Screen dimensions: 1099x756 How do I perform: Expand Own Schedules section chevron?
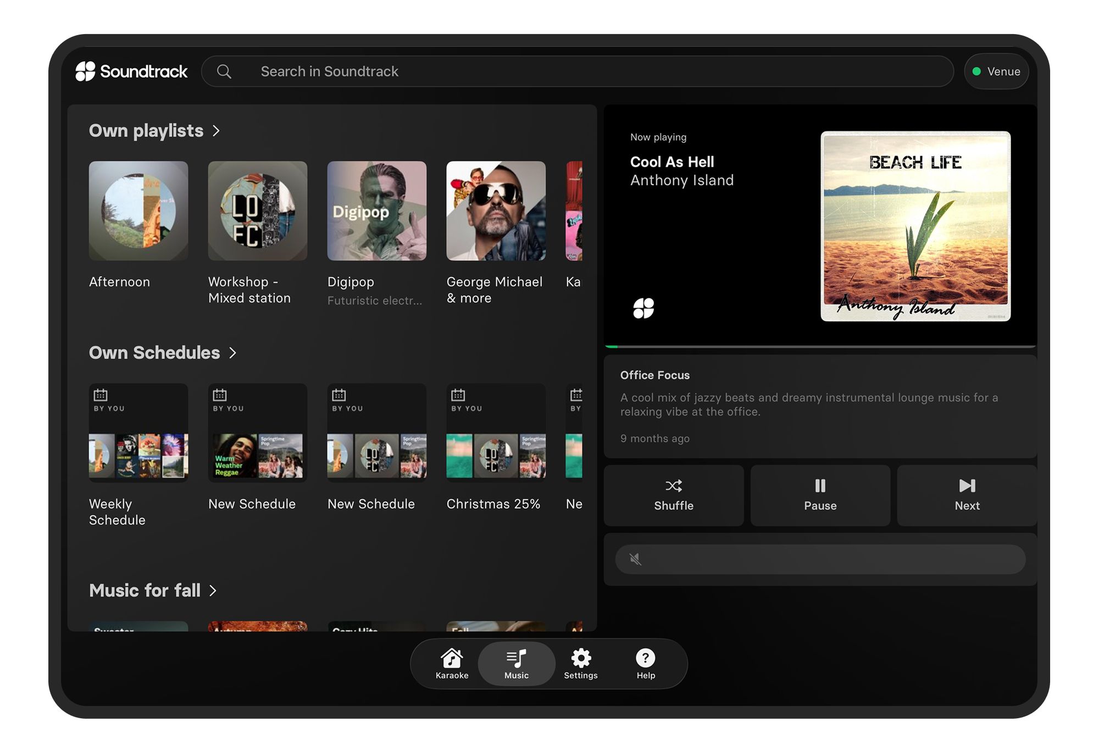pyautogui.click(x=233, y=353)
